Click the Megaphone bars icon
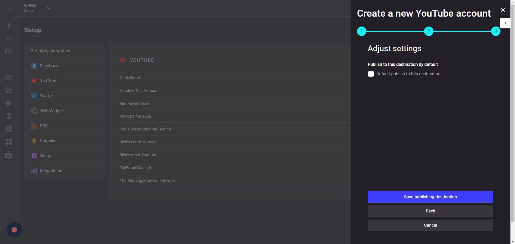The height and width of the screenshot is (244, 515). [x=34, y=171]
